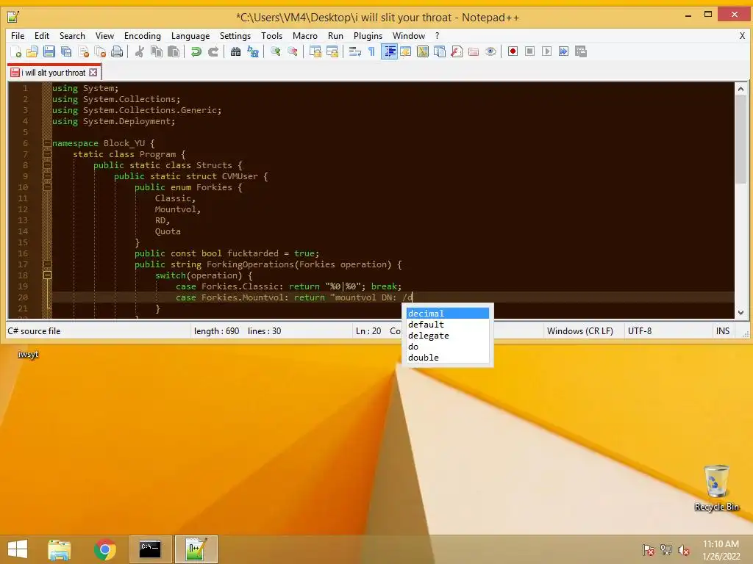Click the Print toolbar icon
The image size is (753, 564).
[117, 51]
